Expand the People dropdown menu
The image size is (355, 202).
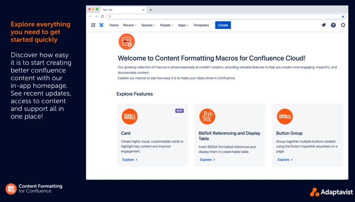[x=166, y=25]
